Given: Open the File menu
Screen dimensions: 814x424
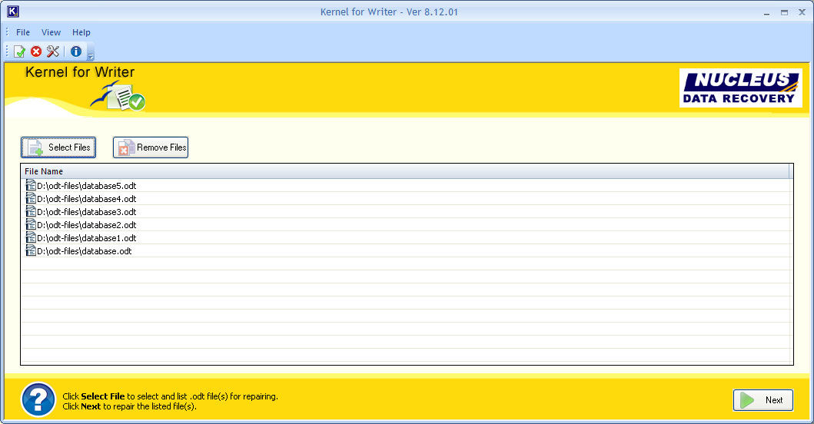Looking at the screenshot, I should click(x=23, y=32).
